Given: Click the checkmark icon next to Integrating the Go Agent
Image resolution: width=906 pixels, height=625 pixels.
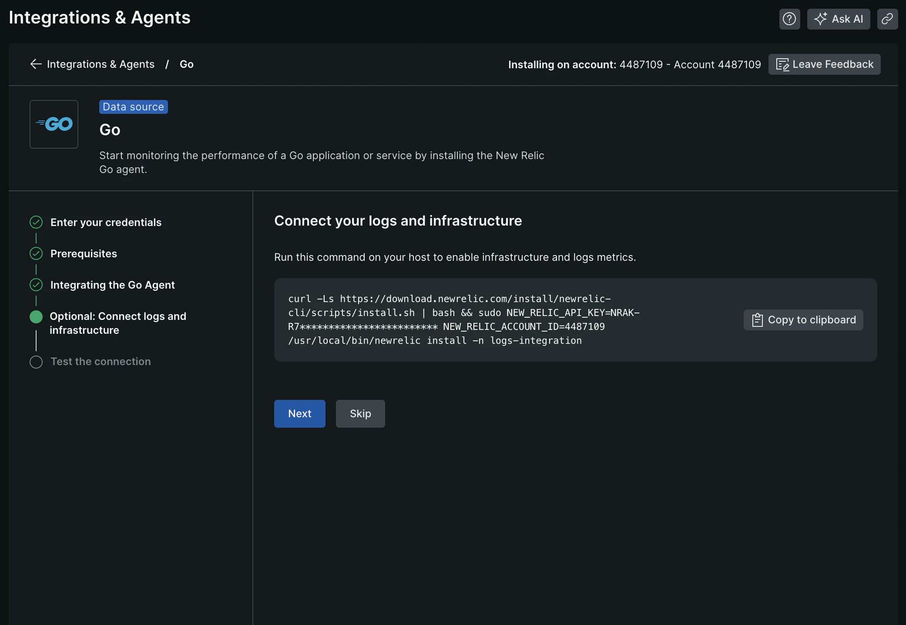Looking at the screenshot, I should click(36, 285).
